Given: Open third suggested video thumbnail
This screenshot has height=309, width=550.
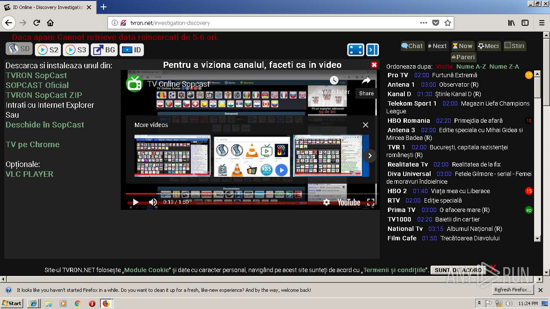Looking at the screenshot, I should (x=331, y=156).
